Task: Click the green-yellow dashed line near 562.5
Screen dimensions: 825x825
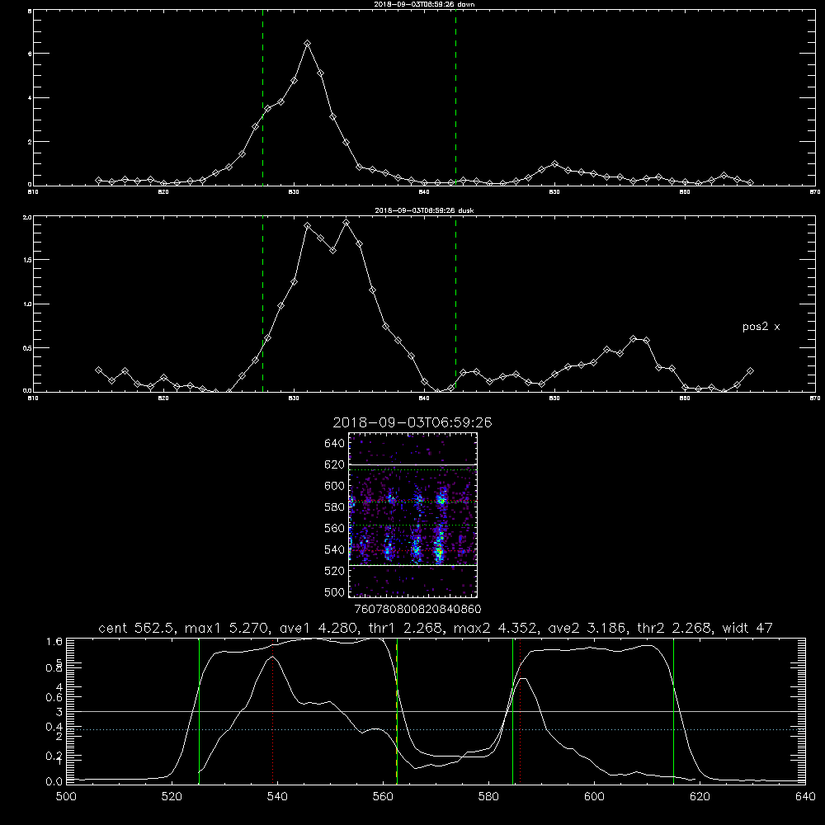Action: click(x=397, y=711)
